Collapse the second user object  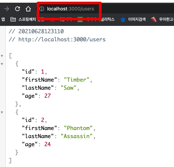point(2,113)
